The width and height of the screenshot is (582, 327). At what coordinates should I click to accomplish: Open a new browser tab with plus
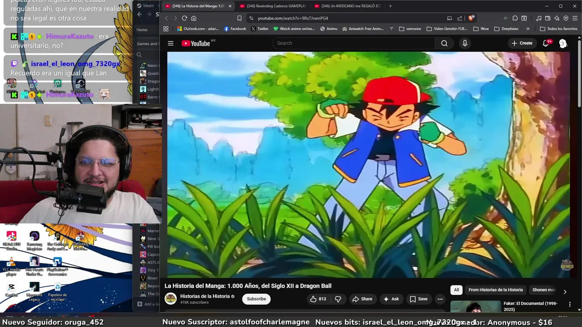point(390,6)
